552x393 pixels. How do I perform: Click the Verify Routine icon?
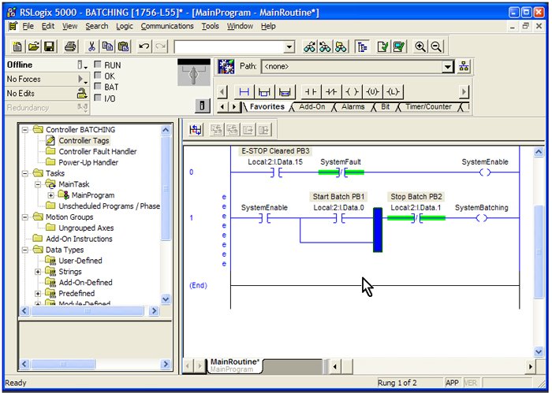pyautogui.click(x=382, y=46)
